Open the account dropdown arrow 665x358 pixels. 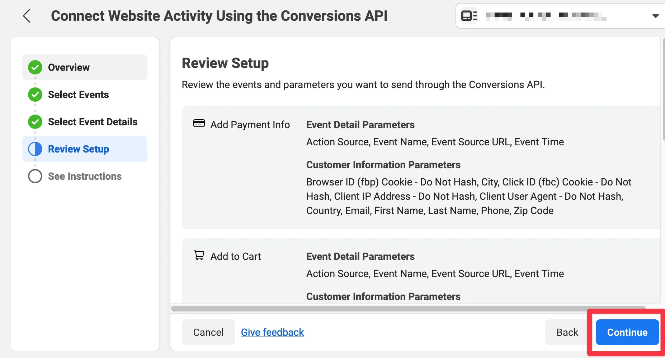(655, 16)
